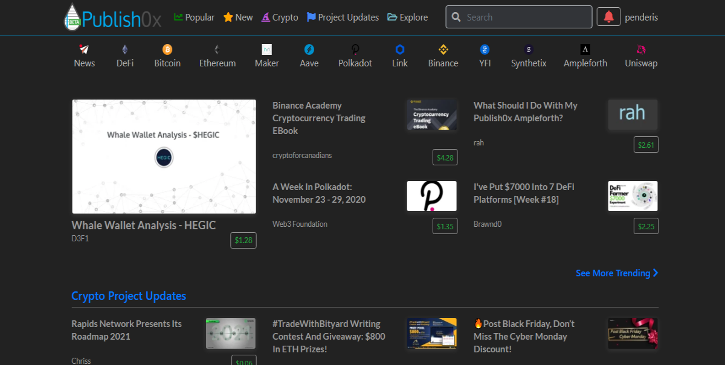Choose the Polkadot category icon
Screen dimensions: 725x365
pyautogui.click(x=355, y=49)
